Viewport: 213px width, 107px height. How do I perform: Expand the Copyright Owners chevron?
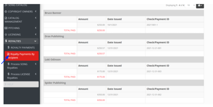pyautogui.click(x=36, y=11)
